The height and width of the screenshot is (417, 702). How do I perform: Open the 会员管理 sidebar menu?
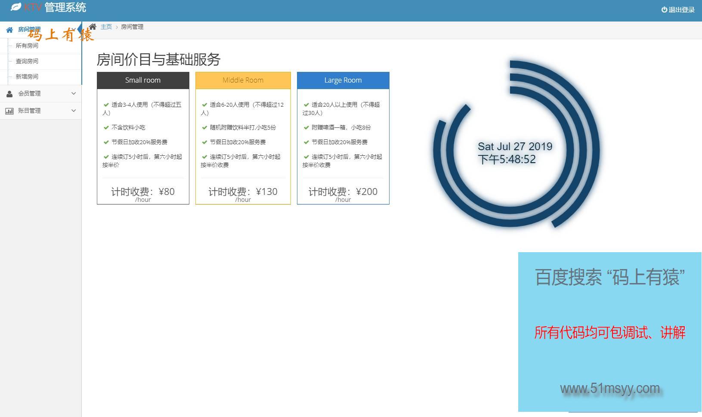[x=41, y=93]
